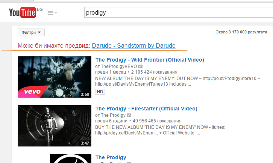Viewport: 273px width, 163px height.
Task: Open The Prodigy channel result title
Action: pos(111,157)
